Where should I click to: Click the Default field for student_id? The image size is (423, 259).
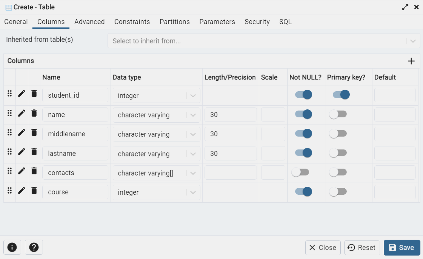pos(395,95)
